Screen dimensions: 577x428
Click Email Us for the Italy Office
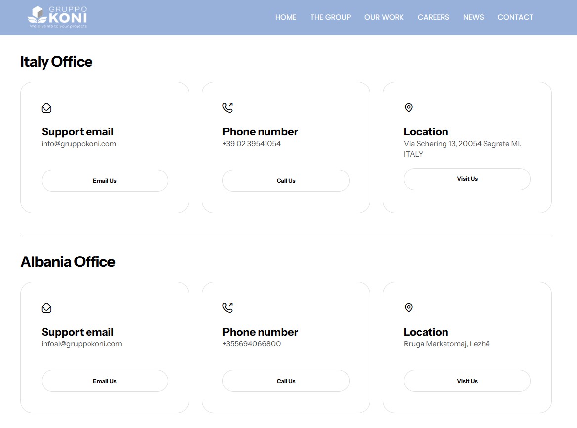click(x=104, y=180)
